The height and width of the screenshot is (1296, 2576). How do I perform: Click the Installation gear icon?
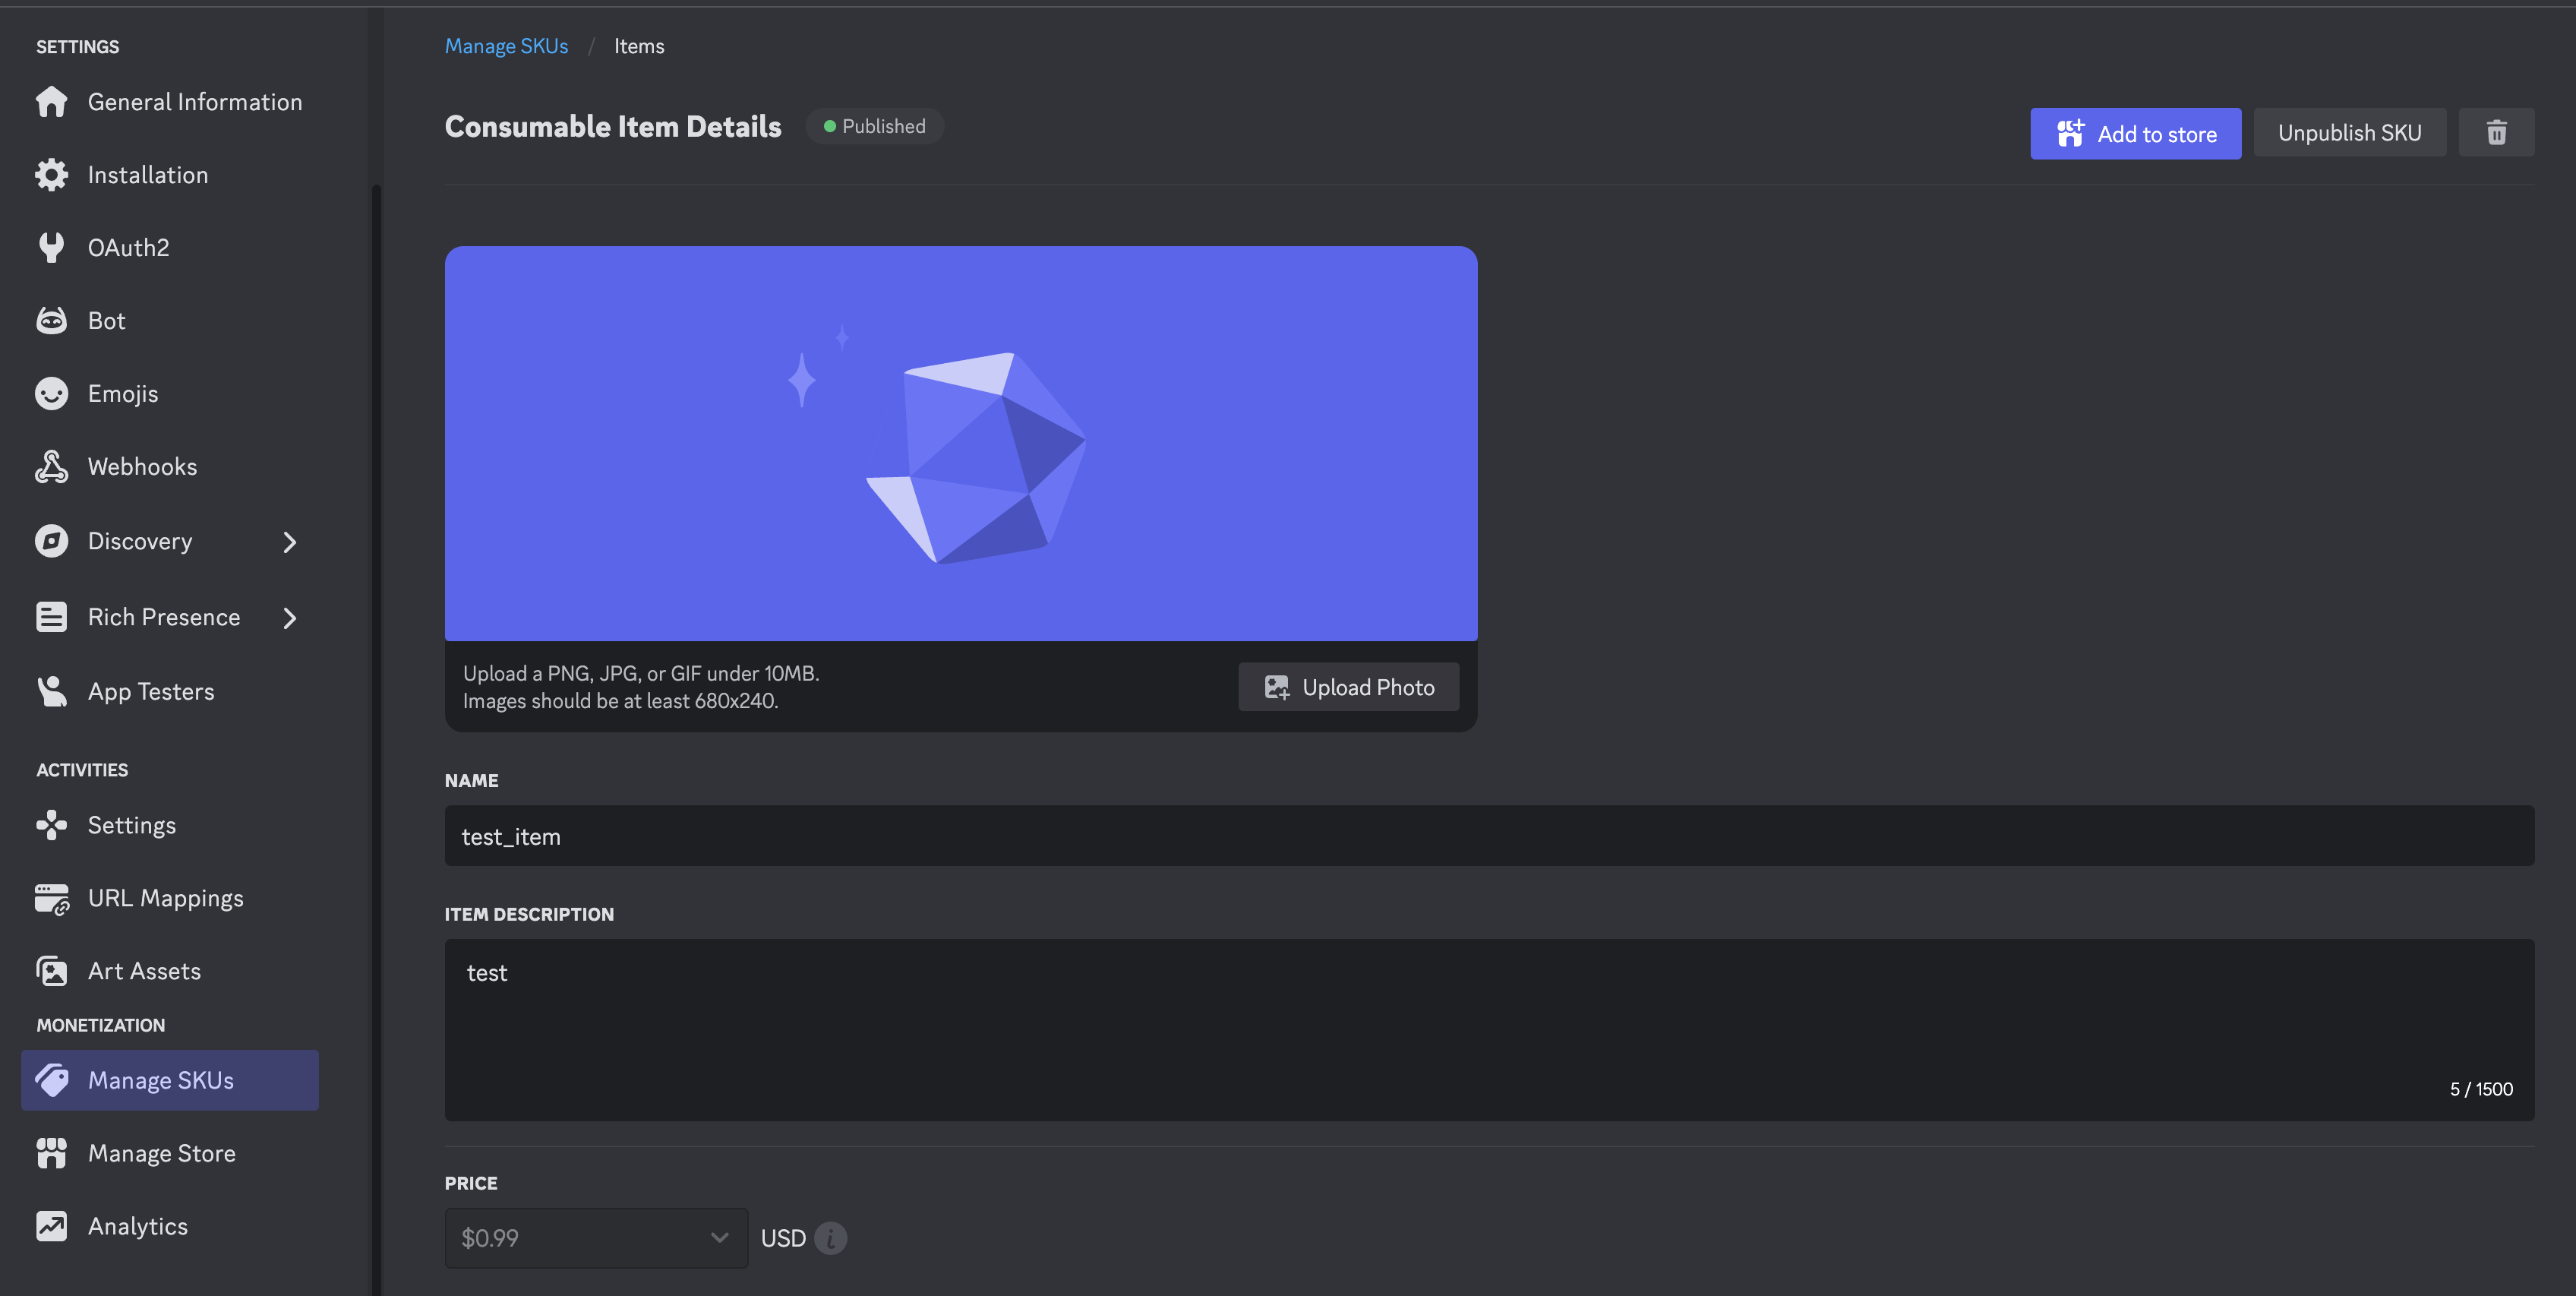point(51,175)
